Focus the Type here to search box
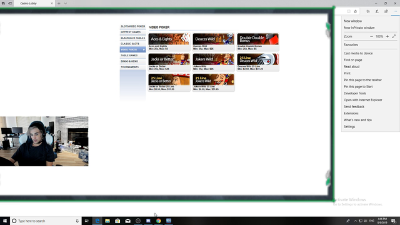This screenshot has width=400, height=225. click(x=46, y=221)
